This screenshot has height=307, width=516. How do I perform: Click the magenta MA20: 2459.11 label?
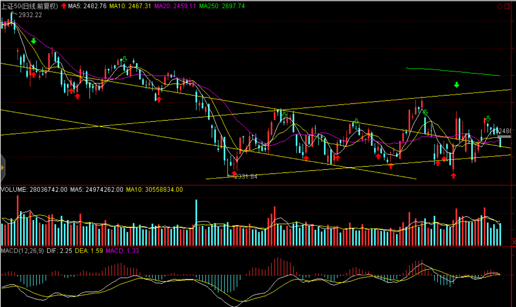click(x=175, y=6)
